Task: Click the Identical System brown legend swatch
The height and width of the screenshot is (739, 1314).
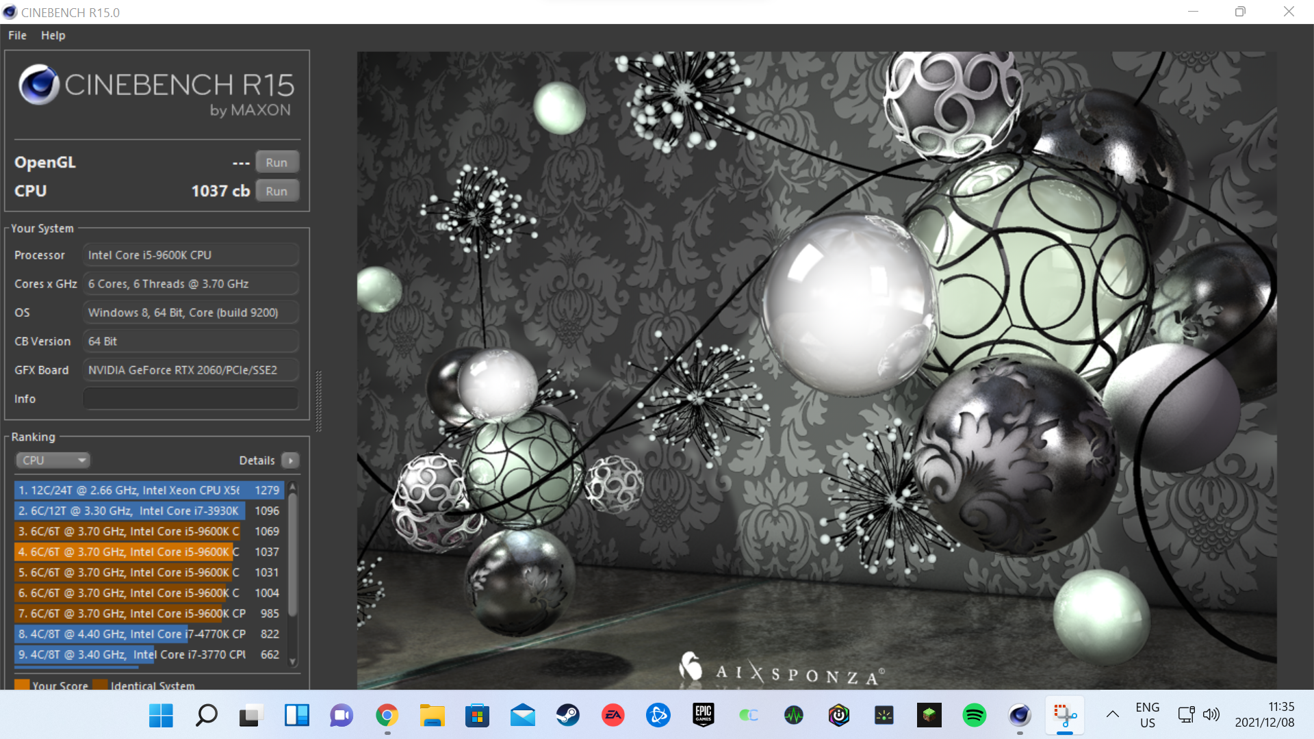Action: [x=100, y=684]
